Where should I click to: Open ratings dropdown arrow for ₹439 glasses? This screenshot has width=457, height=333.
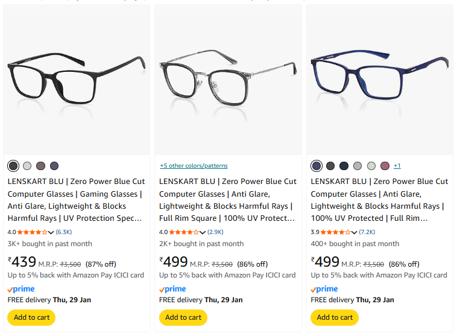pyautogui.click(x=51, y=232)
